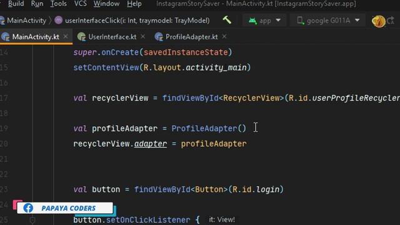Close the ProfileAdapter.kt tab
This screenshot has width=400, height=225.
point(224,36)
